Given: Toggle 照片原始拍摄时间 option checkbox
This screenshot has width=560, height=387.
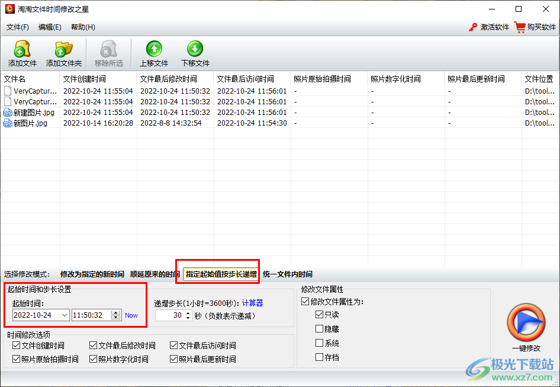Looking at the screenshot, I should pyautogui.click(x=16, y=359).
